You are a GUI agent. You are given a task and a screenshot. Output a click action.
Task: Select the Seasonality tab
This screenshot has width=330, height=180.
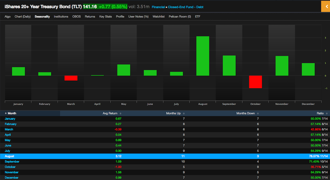point(42,16)
